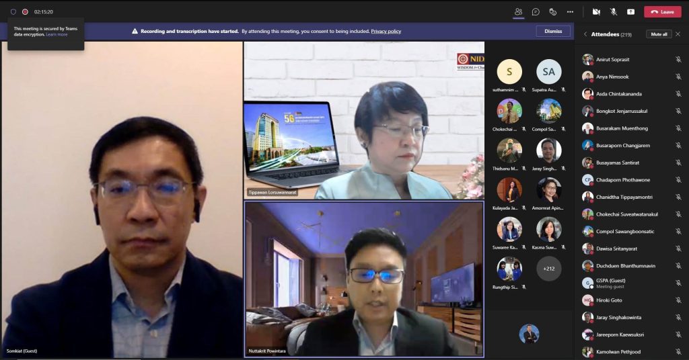The height and width of the screenshot is (360, 689).
Task: Leave the meeting
Action: (x=662, y=12)
